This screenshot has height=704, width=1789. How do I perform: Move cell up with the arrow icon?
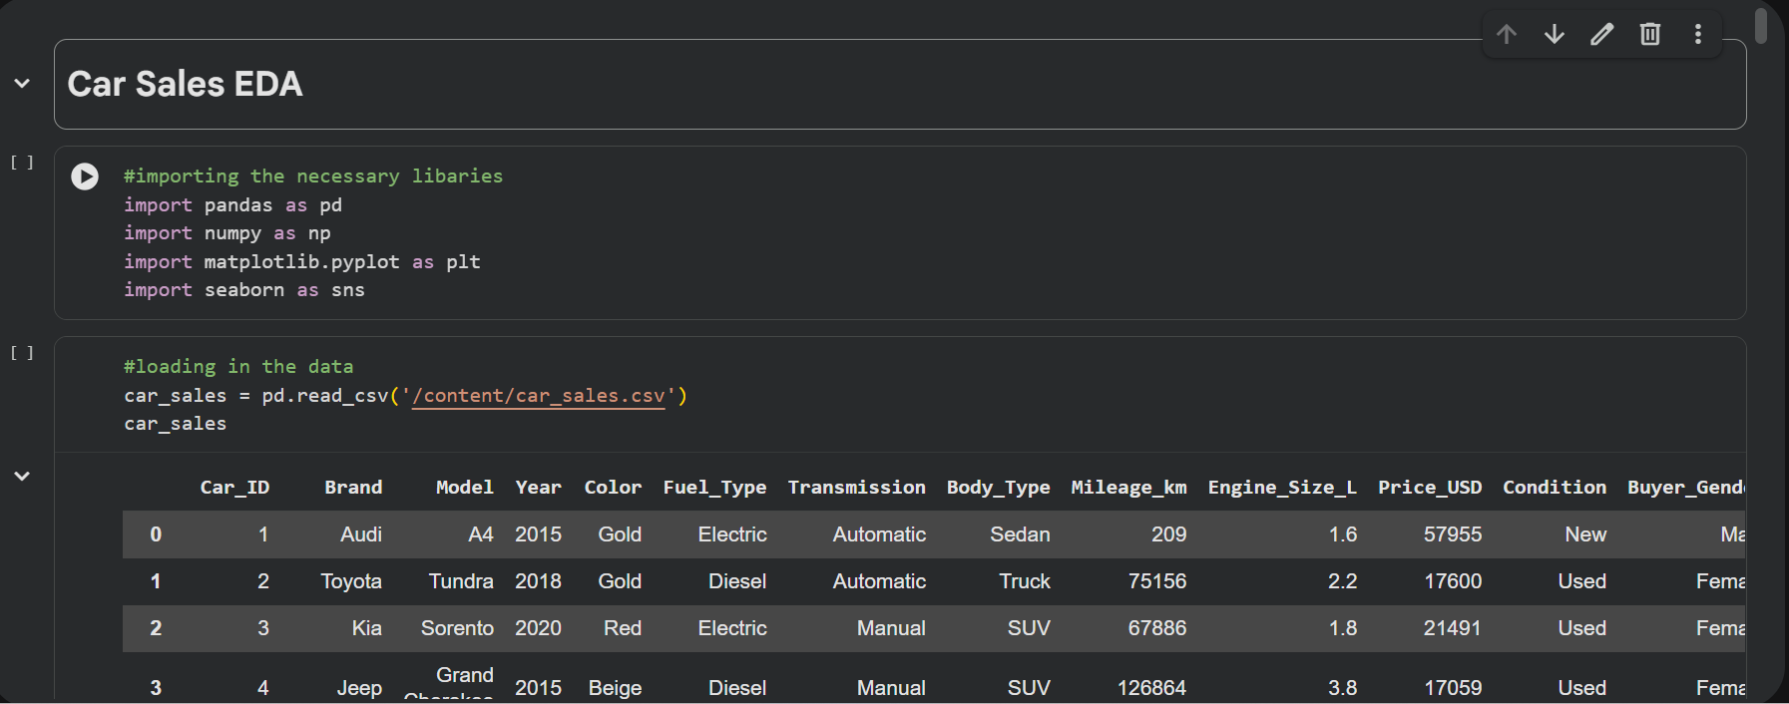(1507, 34)
